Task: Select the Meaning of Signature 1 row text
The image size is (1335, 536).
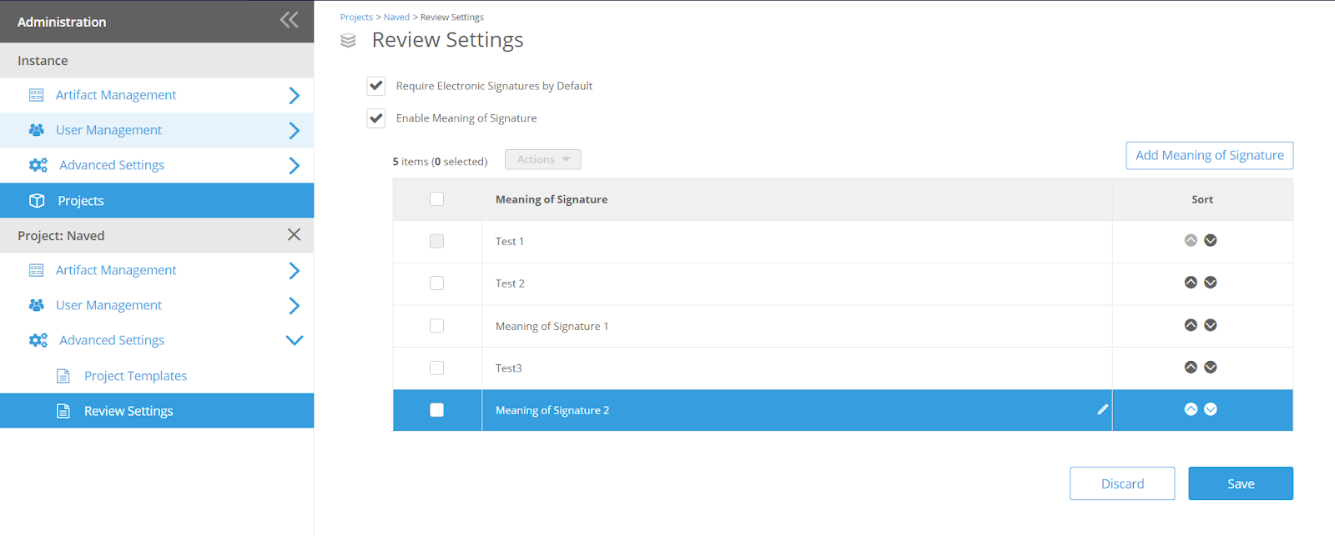Action: tap(552, 326)
